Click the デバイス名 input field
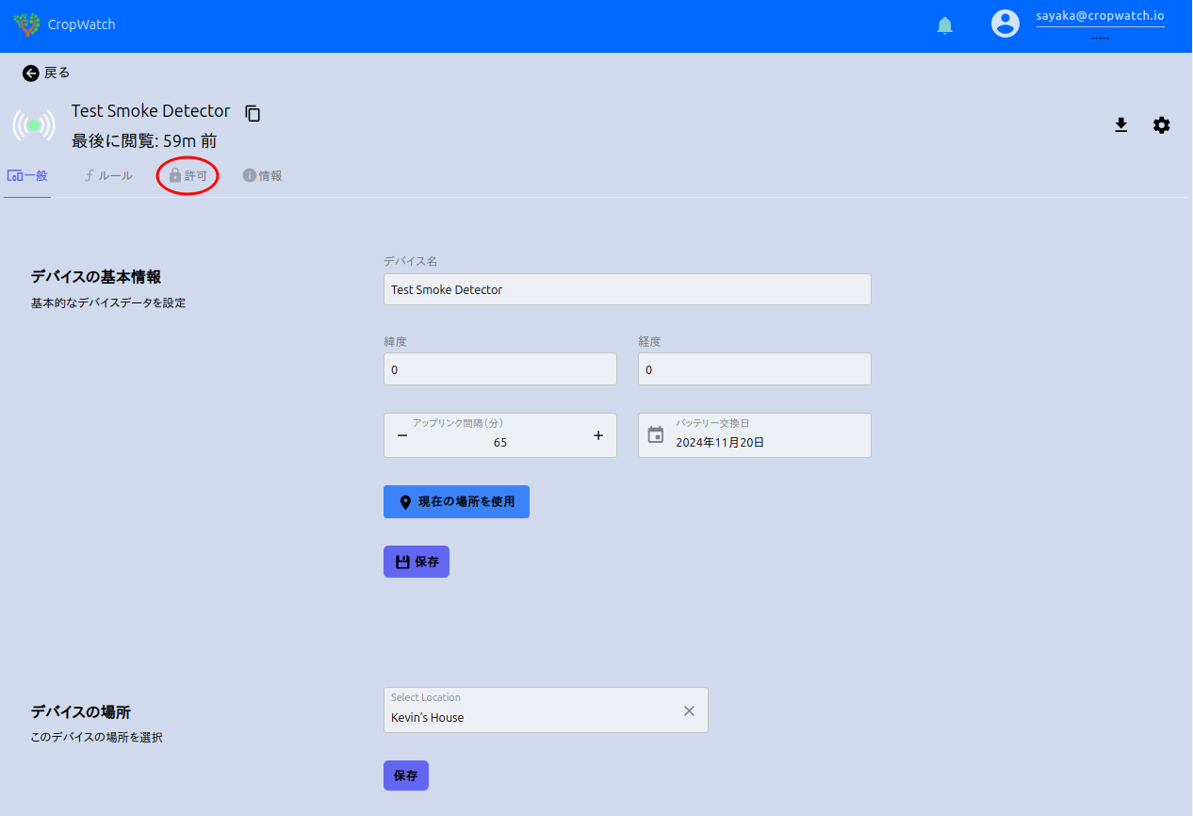 tap(627, 289)
